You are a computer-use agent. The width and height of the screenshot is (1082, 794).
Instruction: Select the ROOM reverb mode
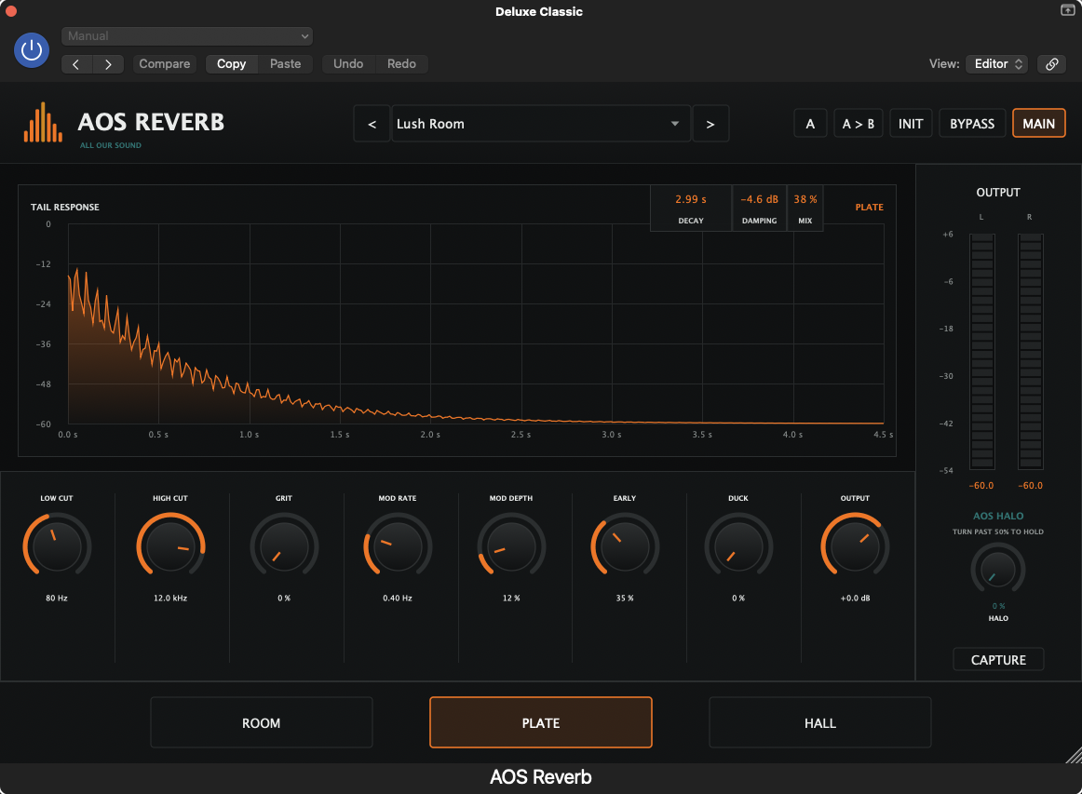pos(262,722)
